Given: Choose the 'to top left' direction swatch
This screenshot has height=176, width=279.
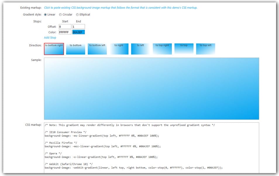Looking at the screenshot, I should pos(205,49).
